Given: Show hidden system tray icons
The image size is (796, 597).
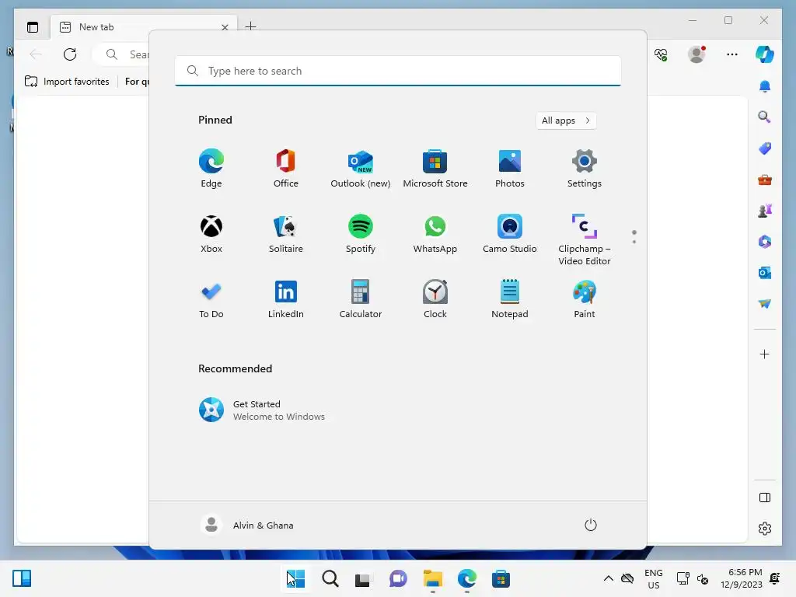Looking at the screenshot, I should (x=608, y=578).
